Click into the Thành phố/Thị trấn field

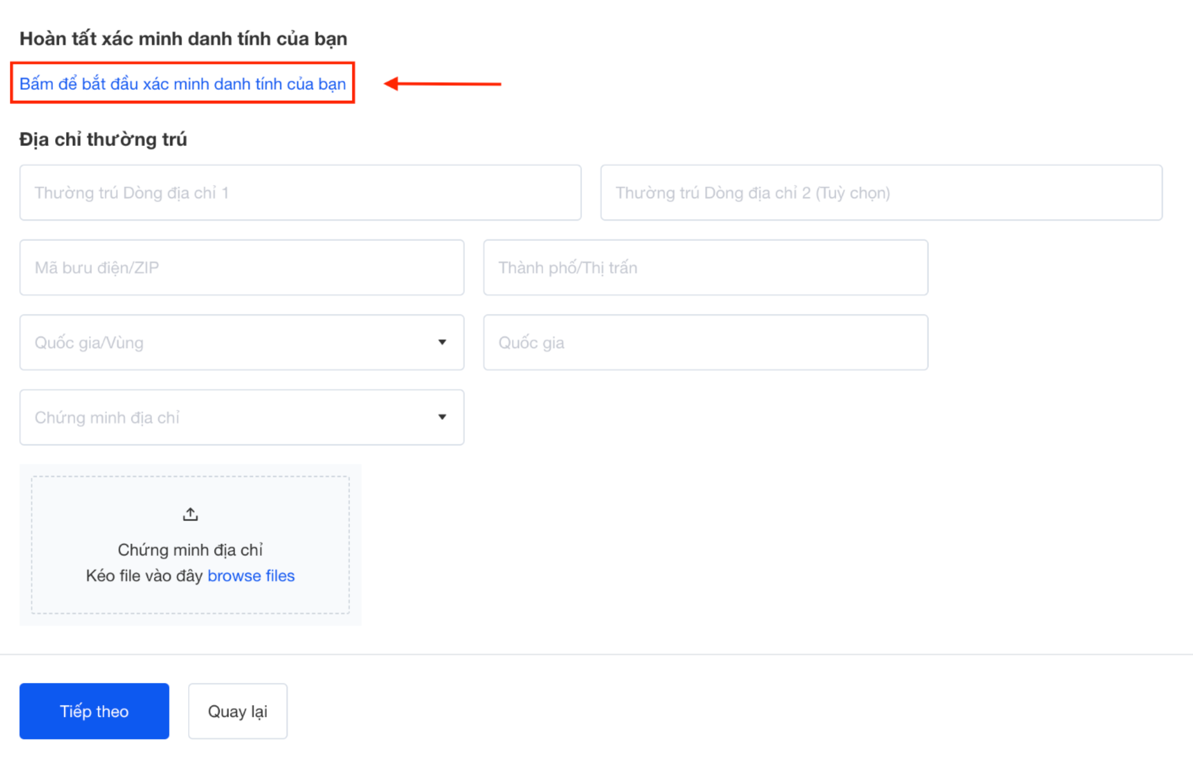705,268
